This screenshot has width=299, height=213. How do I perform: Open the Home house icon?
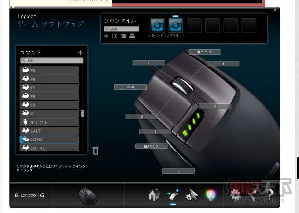coord(154,195)
